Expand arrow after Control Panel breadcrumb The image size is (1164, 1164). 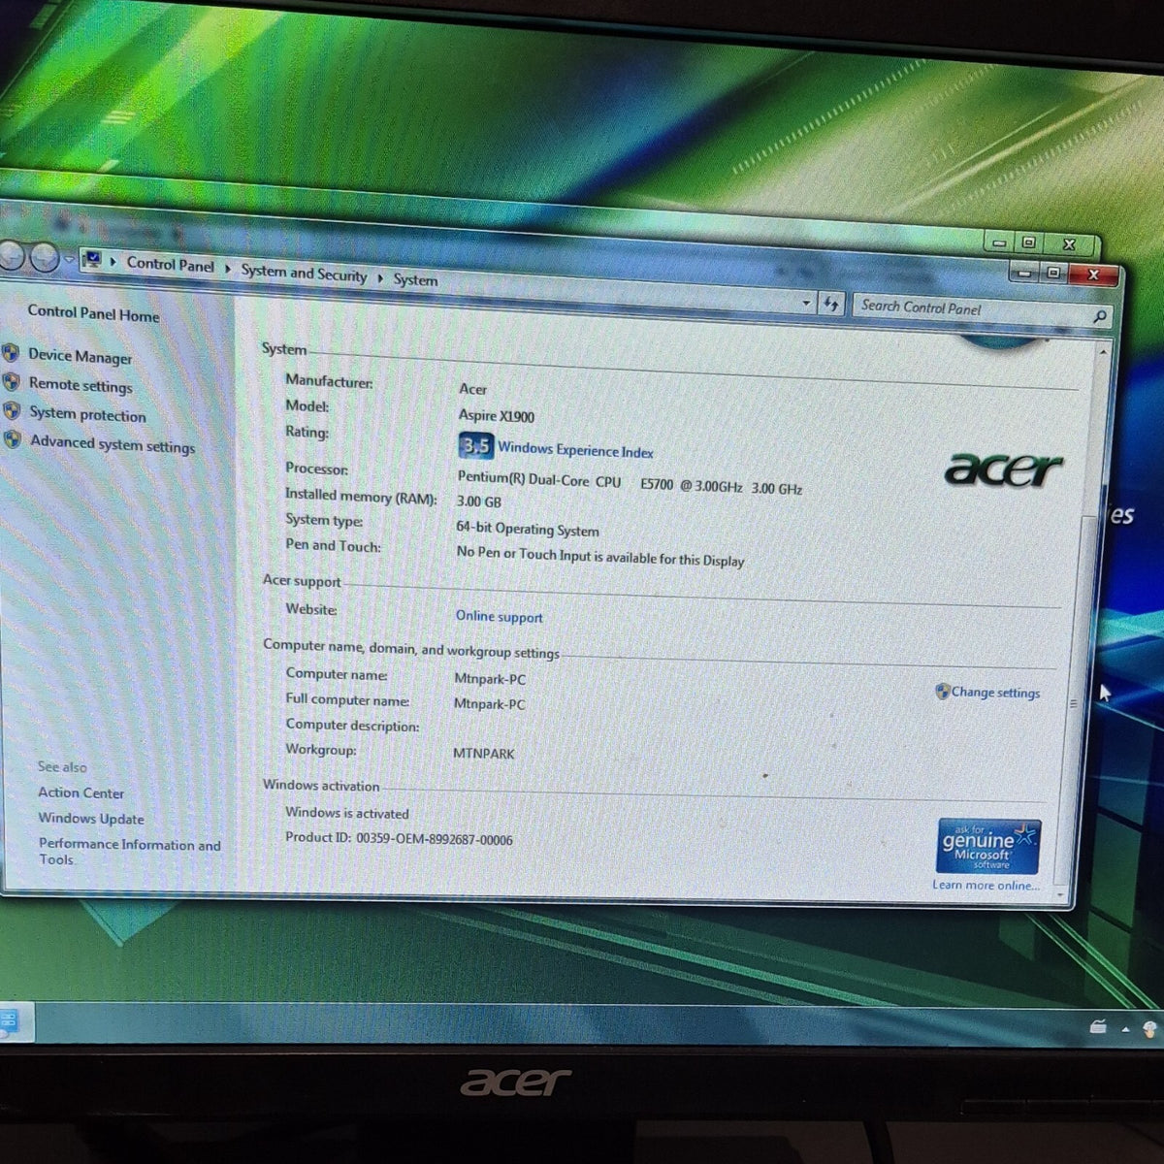[228, 268]
